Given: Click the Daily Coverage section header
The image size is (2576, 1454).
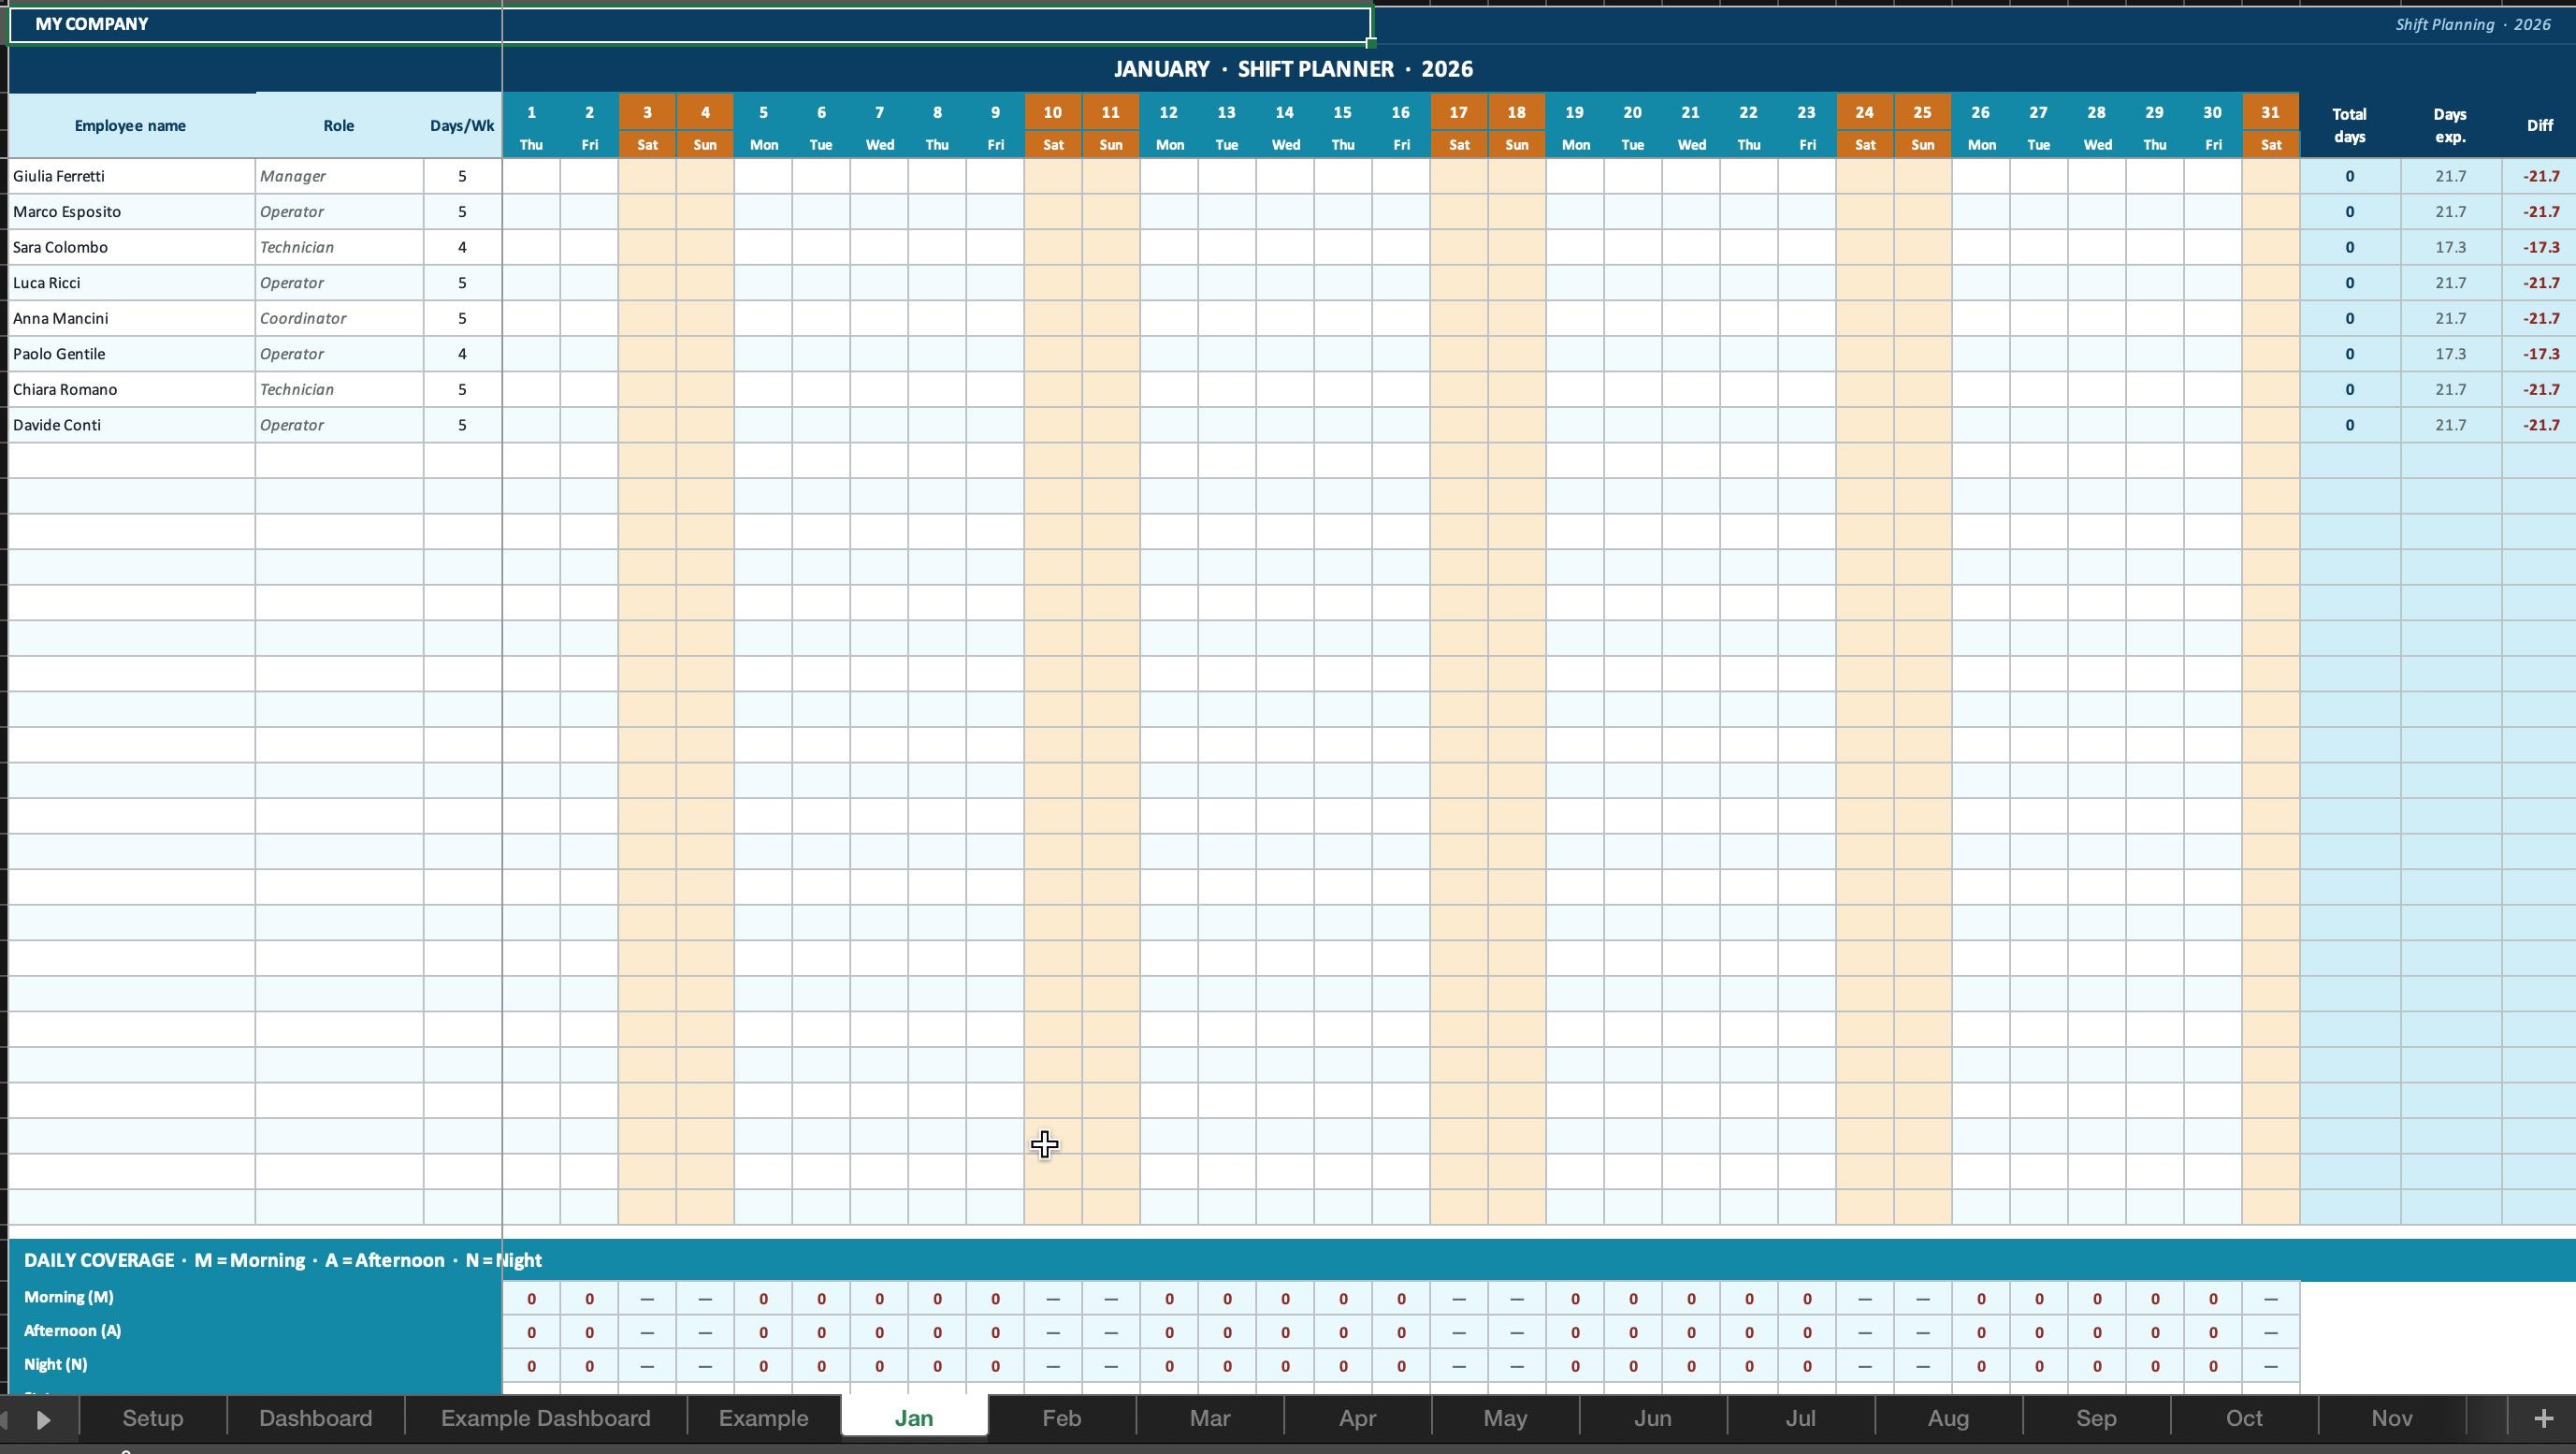Looking at the screenshot, I should [1292, 1260].
